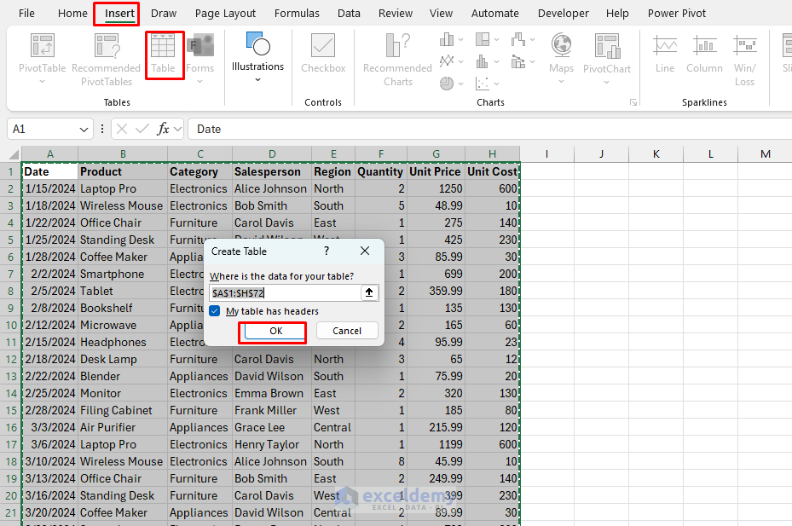Viewport: 792px width, 526px height.
Task: Switch to the Home tab
Action: click(72, 13)
